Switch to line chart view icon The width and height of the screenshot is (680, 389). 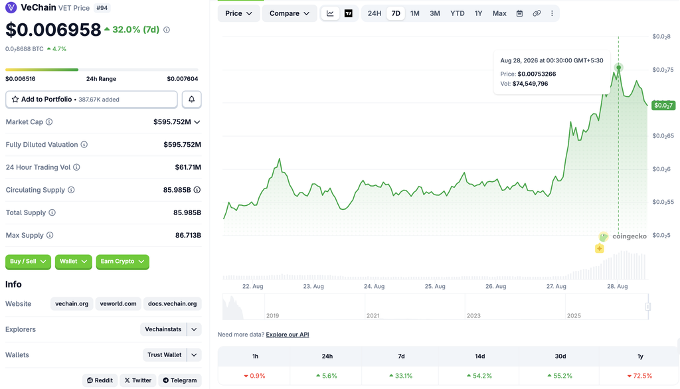(330, 13)
